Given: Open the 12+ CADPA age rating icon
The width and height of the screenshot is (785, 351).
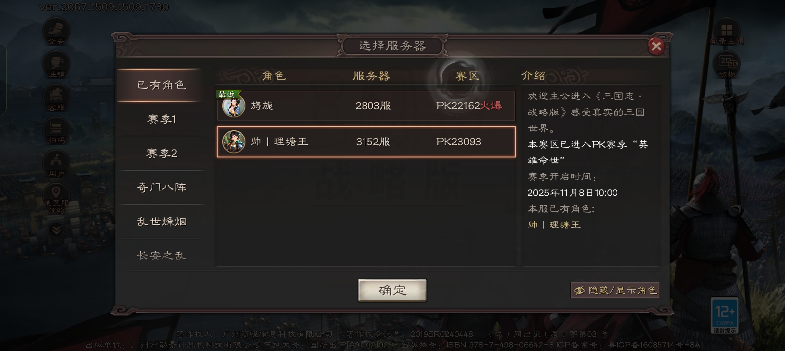Looking at the screenshot, I should [x=725, y=315].
